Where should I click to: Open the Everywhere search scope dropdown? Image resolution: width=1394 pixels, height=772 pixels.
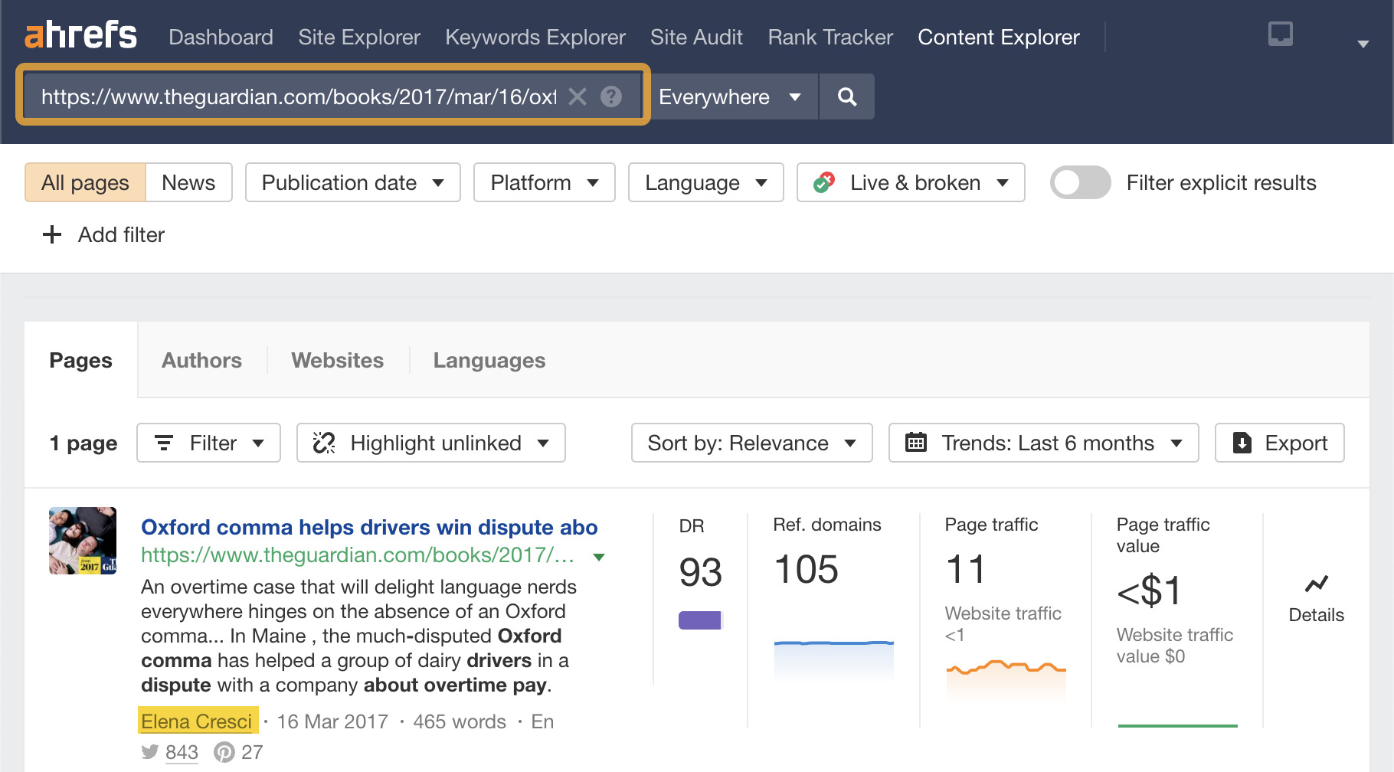(x=730, y=96)
